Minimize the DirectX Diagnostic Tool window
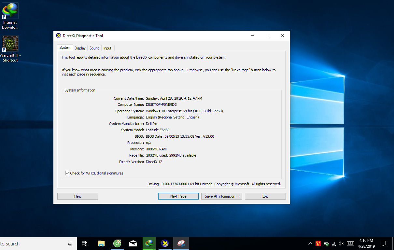 (252, 36)
